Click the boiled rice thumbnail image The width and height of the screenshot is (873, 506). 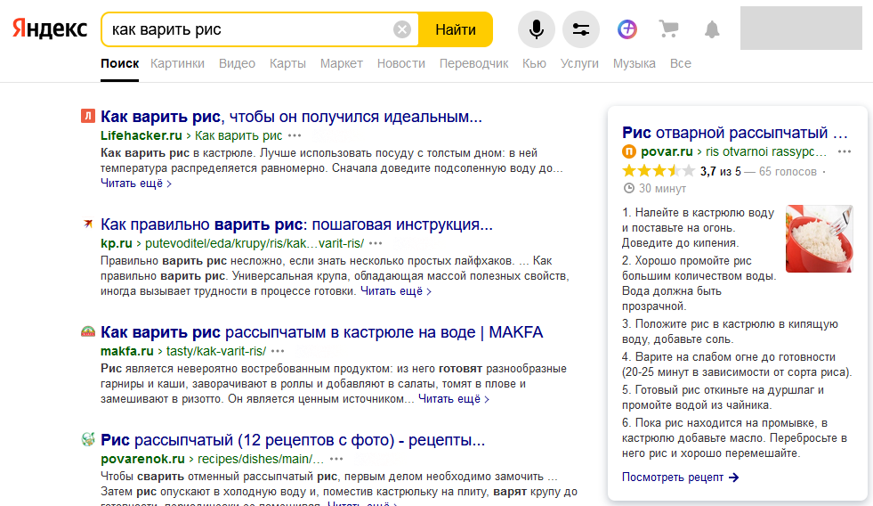click(819, 239)
